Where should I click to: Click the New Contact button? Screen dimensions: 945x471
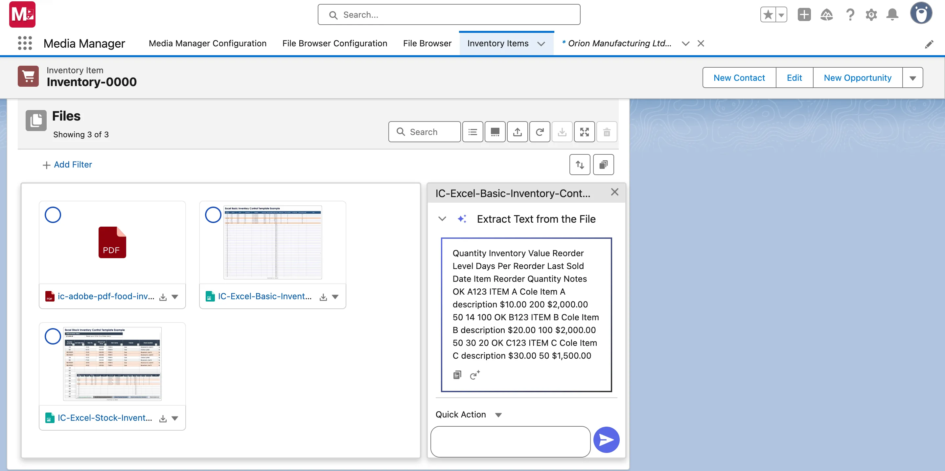(739, 78)
